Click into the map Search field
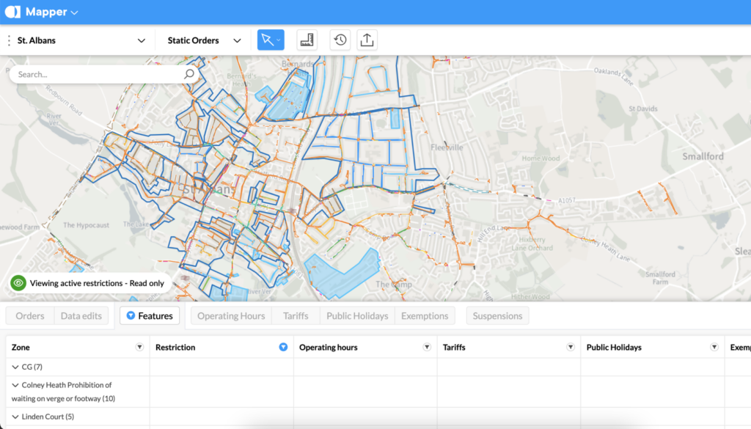The width and height of the screenshot is (751, 429). pyautogui.click(x=95, y=74)
